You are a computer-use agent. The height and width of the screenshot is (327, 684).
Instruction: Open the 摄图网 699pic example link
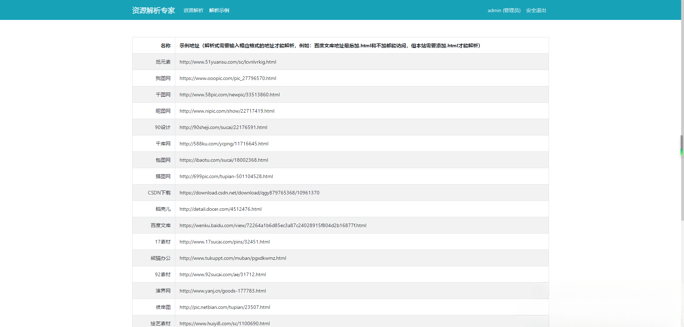226,176
